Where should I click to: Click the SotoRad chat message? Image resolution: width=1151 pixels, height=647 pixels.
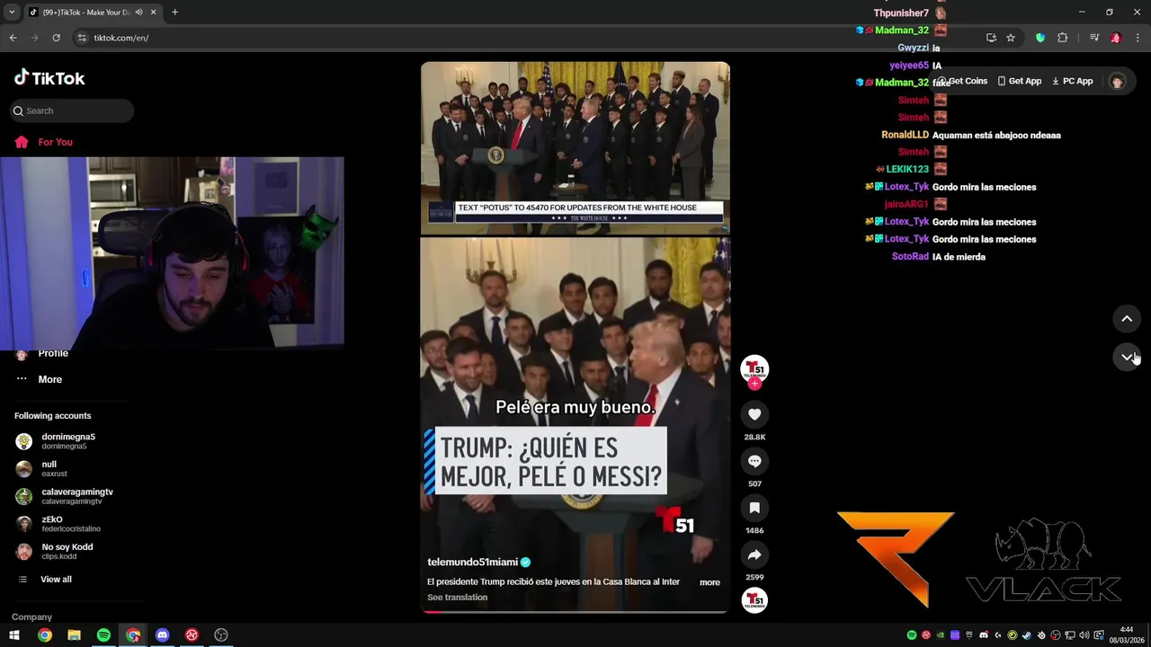(938, 257)
